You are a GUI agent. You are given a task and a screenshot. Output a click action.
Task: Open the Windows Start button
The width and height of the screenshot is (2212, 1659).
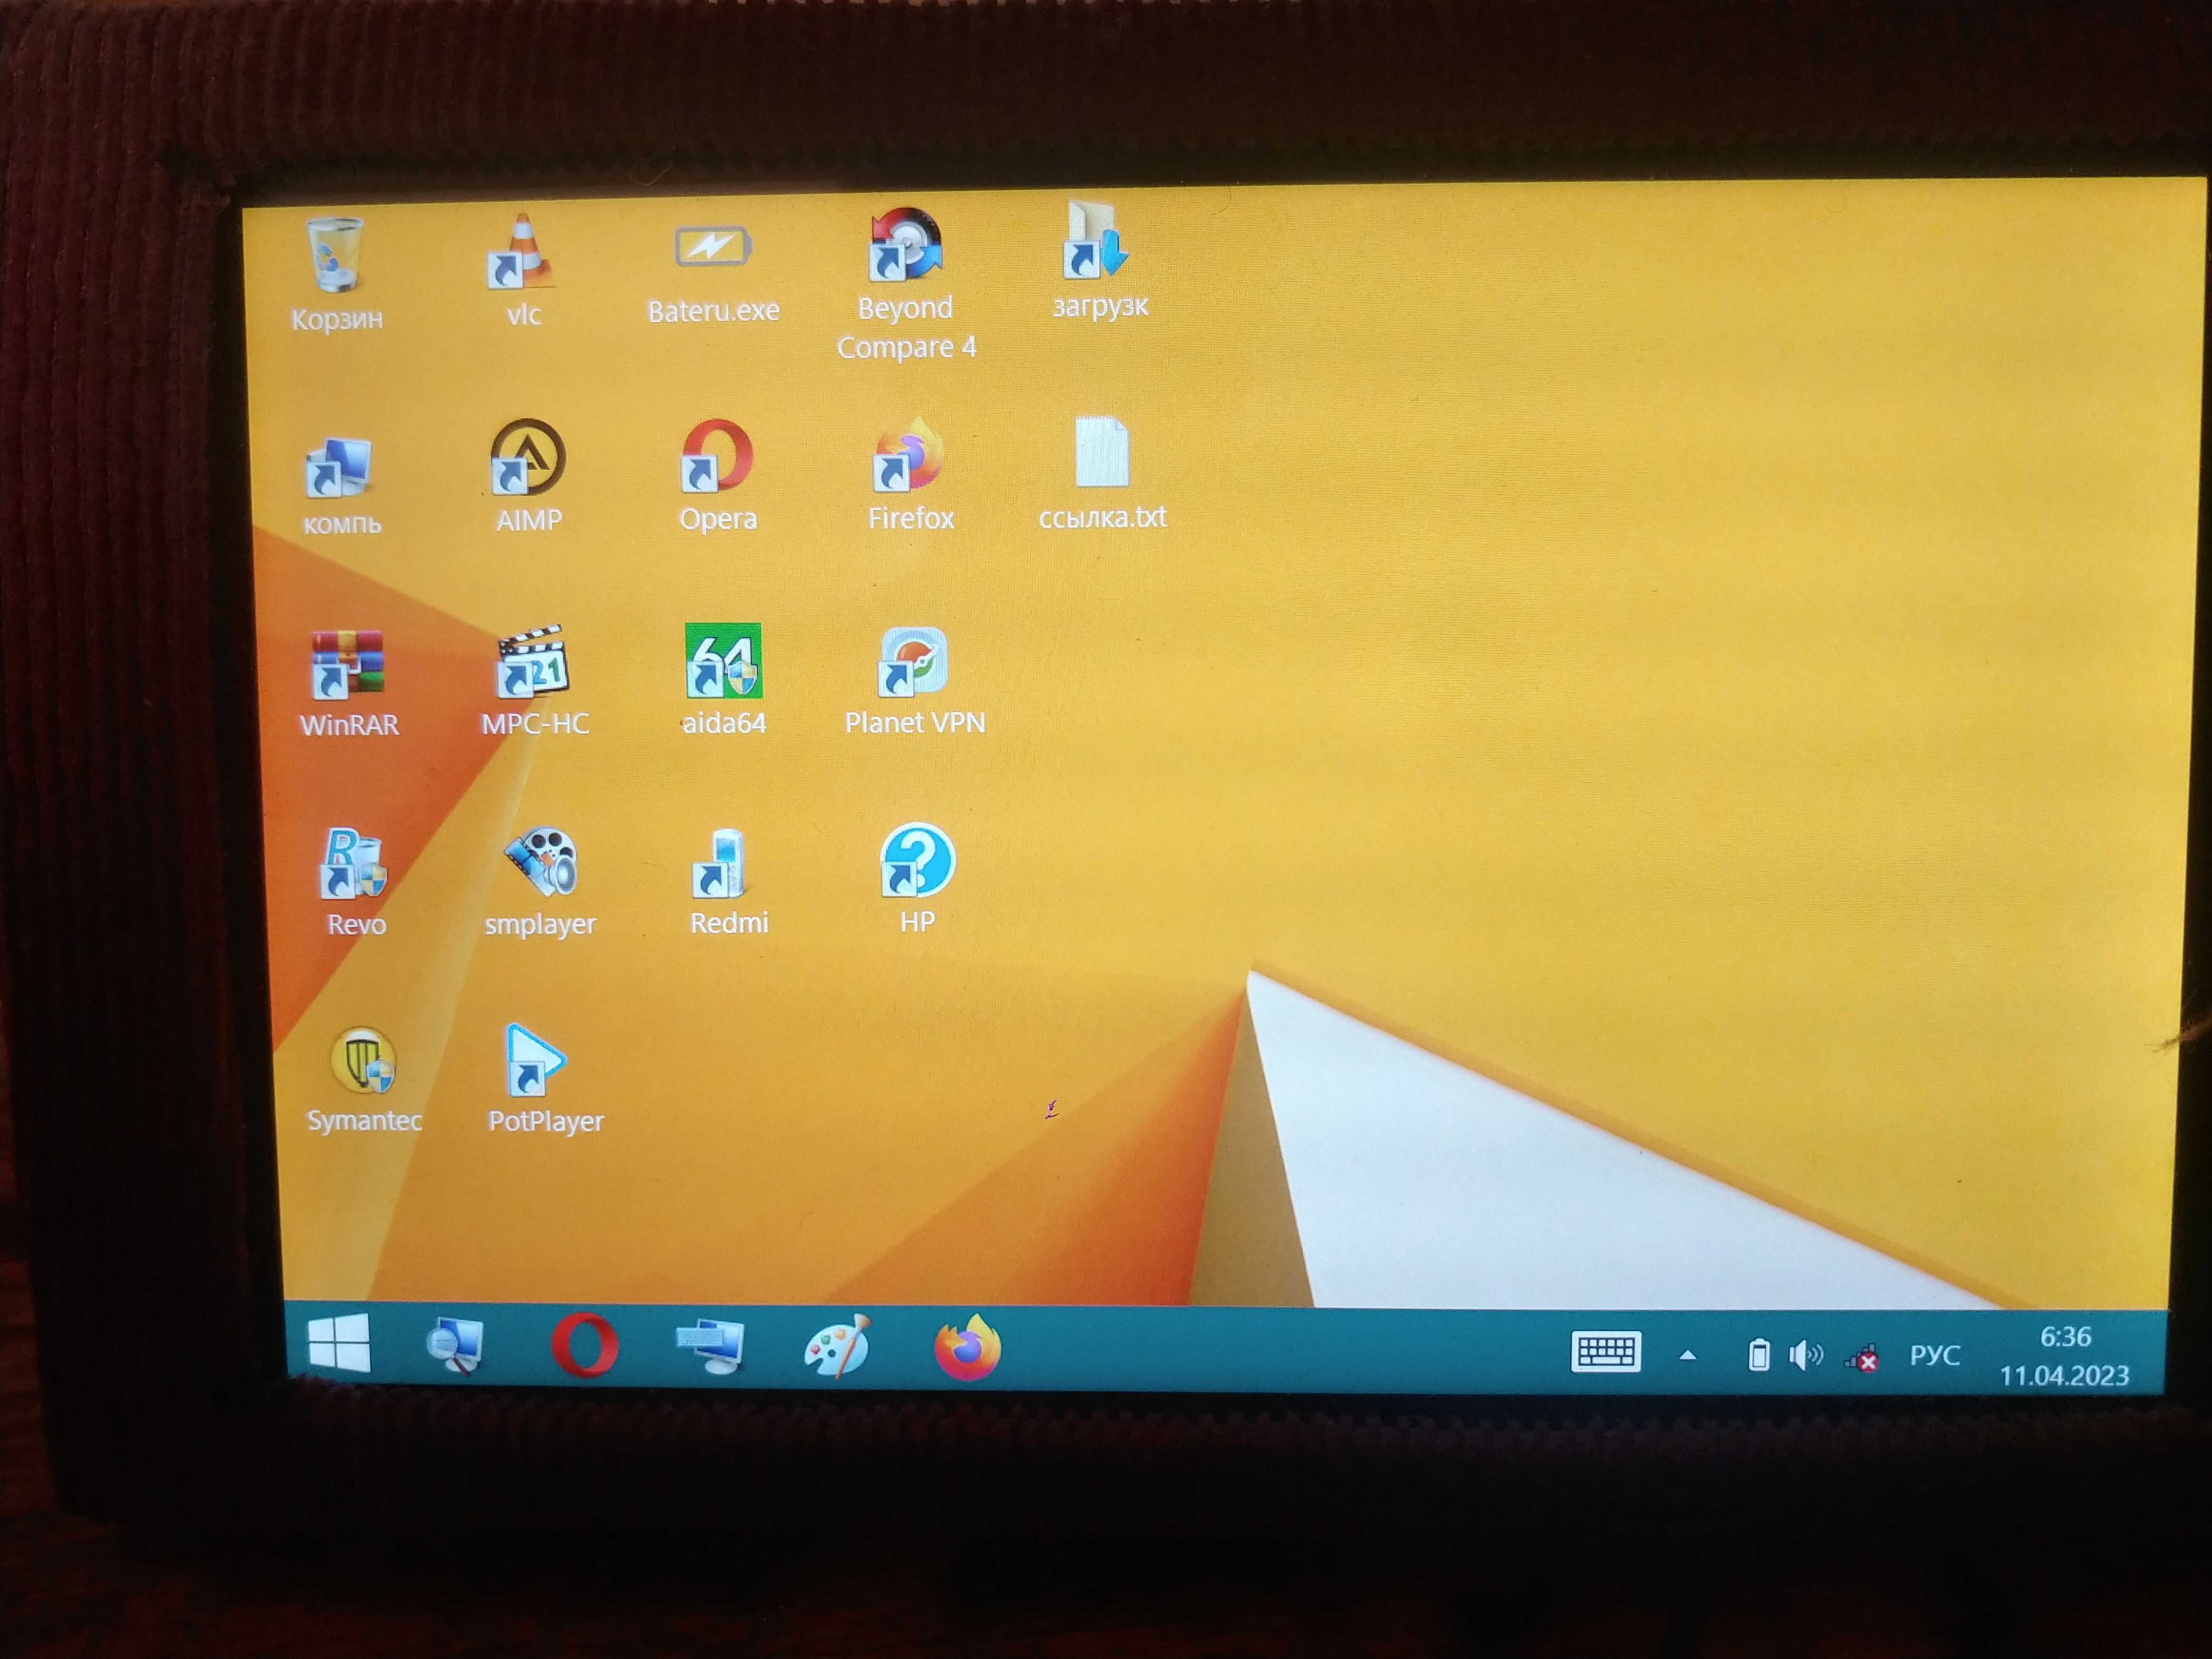coord(339,1343)
